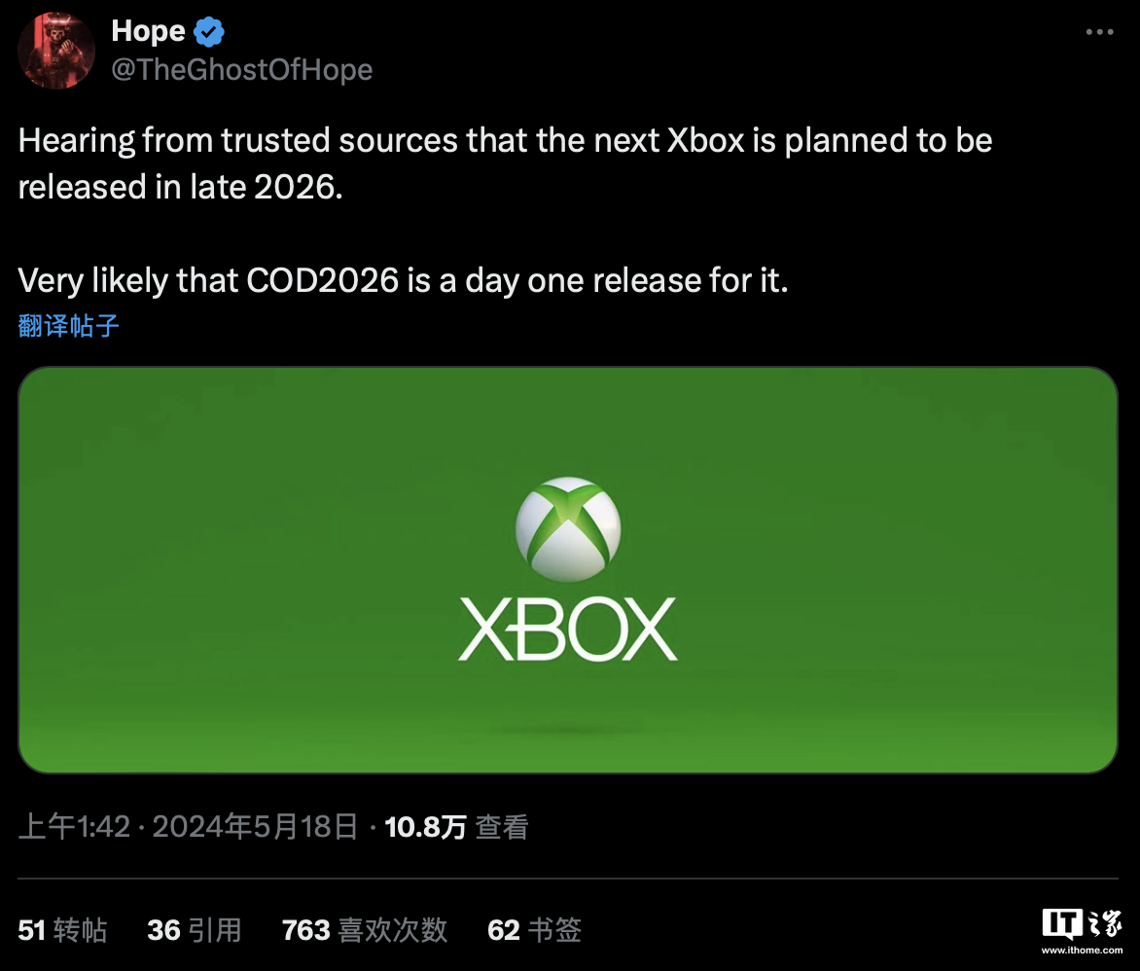Click the white XBOX wordmark text
The height and width of the screenshot is (971, 1140).
coord(568,629)
